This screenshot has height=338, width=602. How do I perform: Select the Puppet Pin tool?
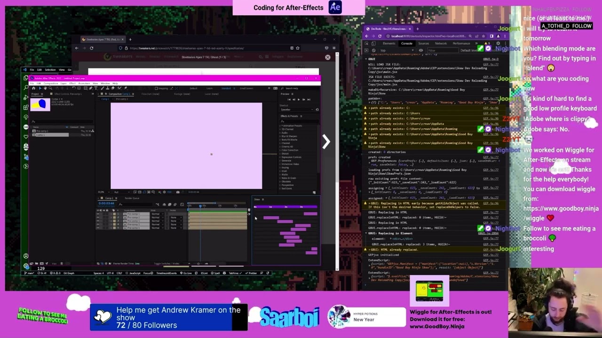tap(126, 88)
